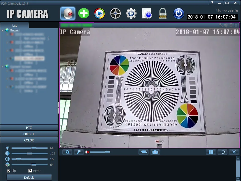
Task: Activate the digital zoom magnifier tool
Action: coord(67,152)
